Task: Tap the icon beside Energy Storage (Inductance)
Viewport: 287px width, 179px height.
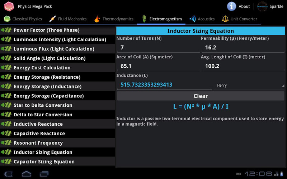Action: 6,86
